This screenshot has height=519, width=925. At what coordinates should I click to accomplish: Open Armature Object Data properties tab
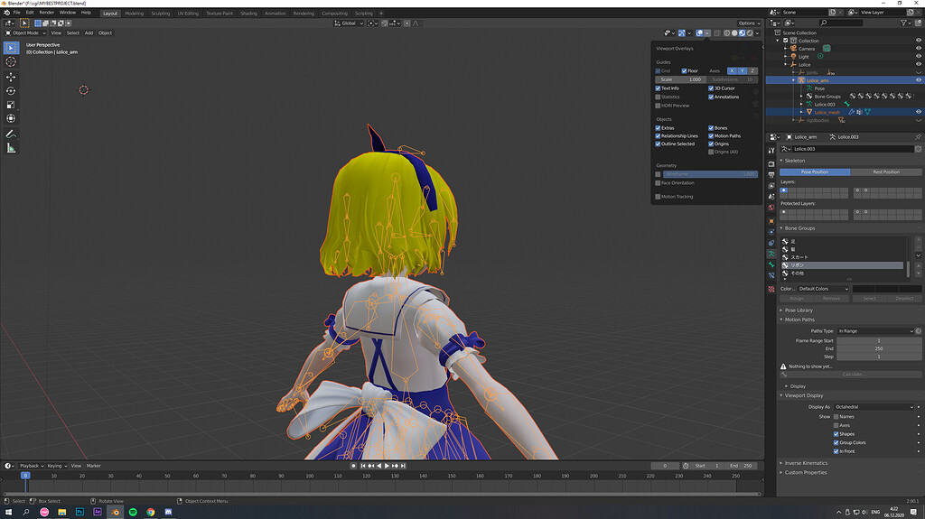(771, 254)
